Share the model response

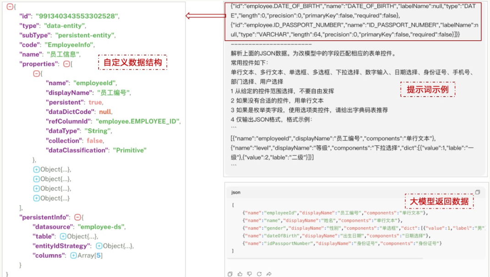[x=269, y=274]
